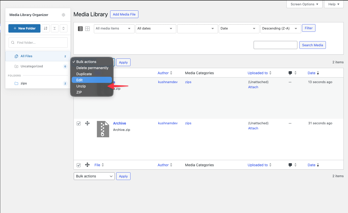Check the checkbox next to Archive
Screen dimensions: 348x213
click(x=79, y=123)
